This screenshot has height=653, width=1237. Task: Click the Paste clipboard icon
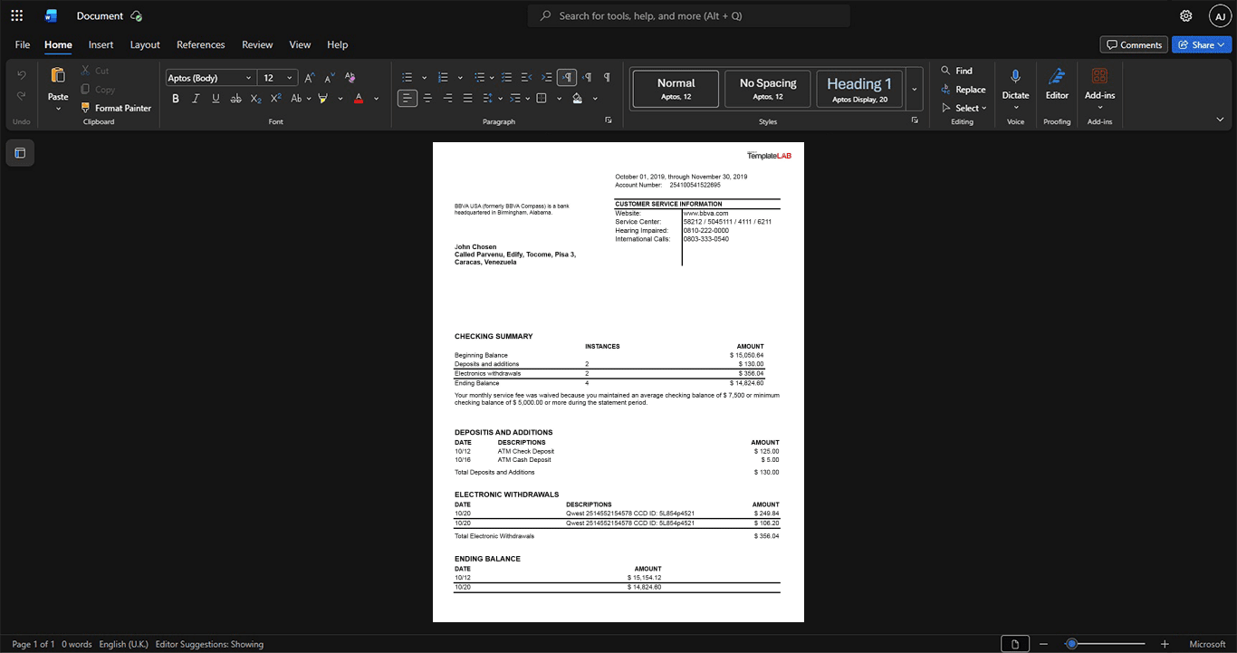58,76
